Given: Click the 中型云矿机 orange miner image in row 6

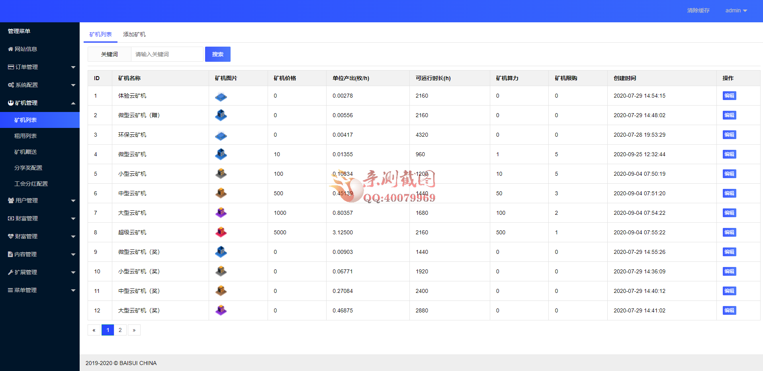Looking at the screenshot, I should pyautogui.click(x=221, y=193).
